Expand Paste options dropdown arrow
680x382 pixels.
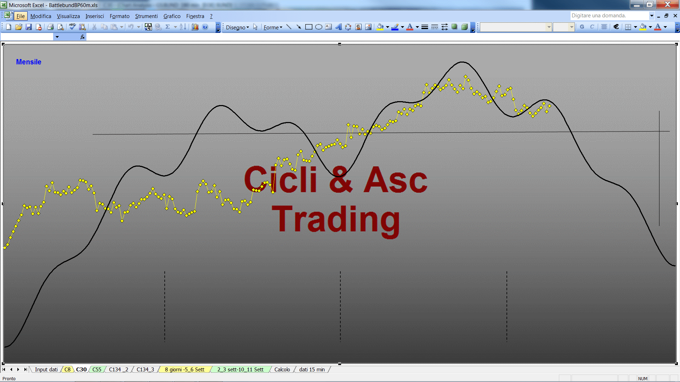121,27
